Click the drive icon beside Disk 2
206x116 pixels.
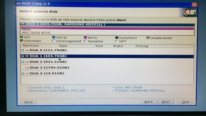point(27,62)
